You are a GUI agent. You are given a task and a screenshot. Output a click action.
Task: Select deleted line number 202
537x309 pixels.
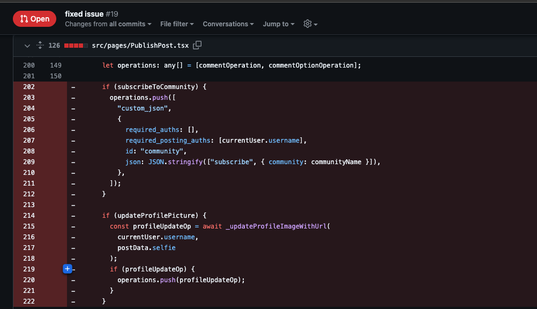coord(29,87)
